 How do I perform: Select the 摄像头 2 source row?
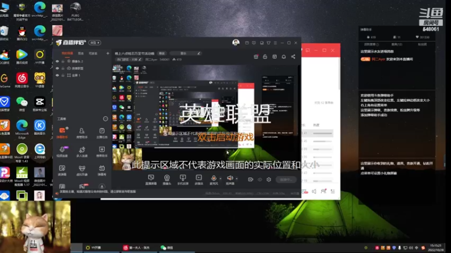(x=82, y=61)
